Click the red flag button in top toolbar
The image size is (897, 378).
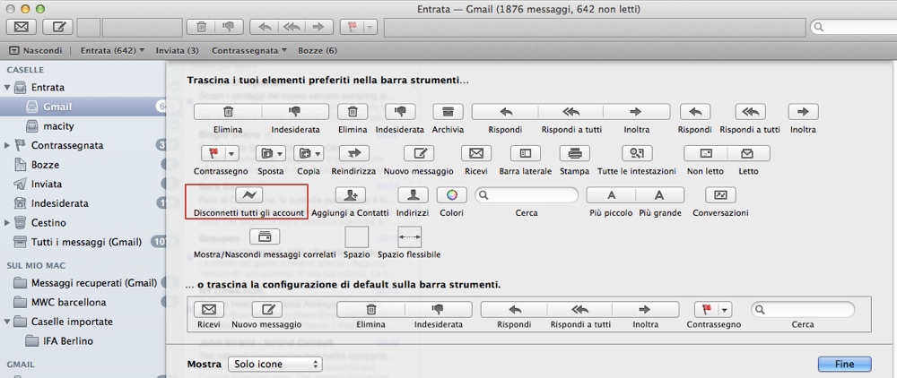point(353,26)
